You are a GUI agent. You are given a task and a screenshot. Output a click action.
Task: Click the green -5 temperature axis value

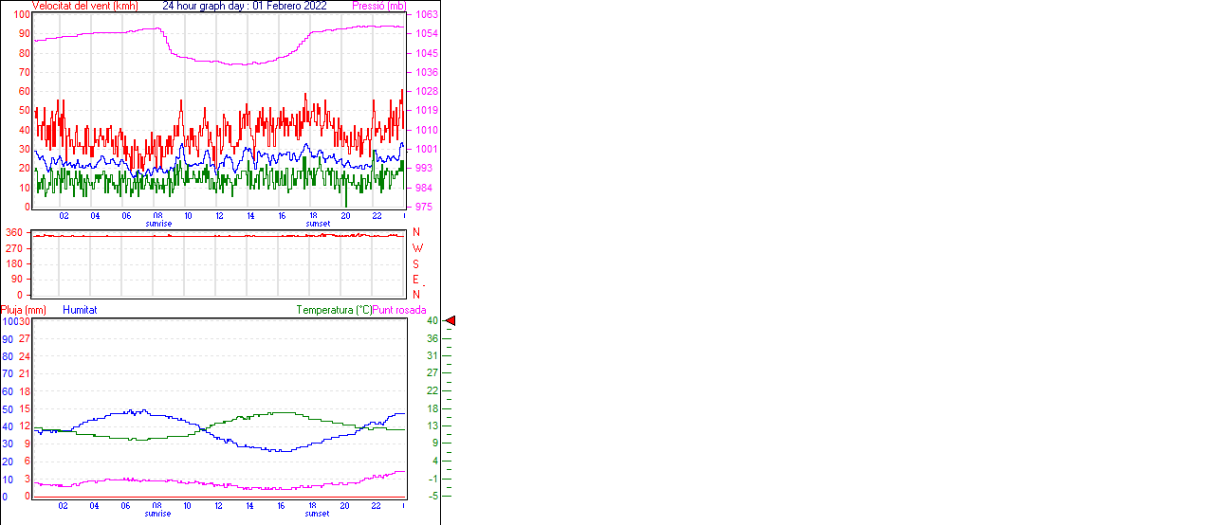click(432, 496)
